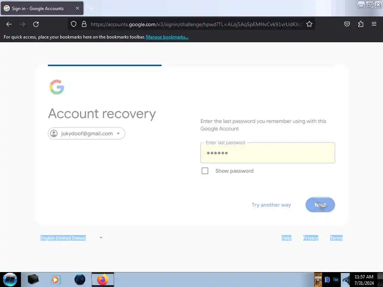Bookmark this page with the star
The image size is (383, 287).
pos(309,24)
